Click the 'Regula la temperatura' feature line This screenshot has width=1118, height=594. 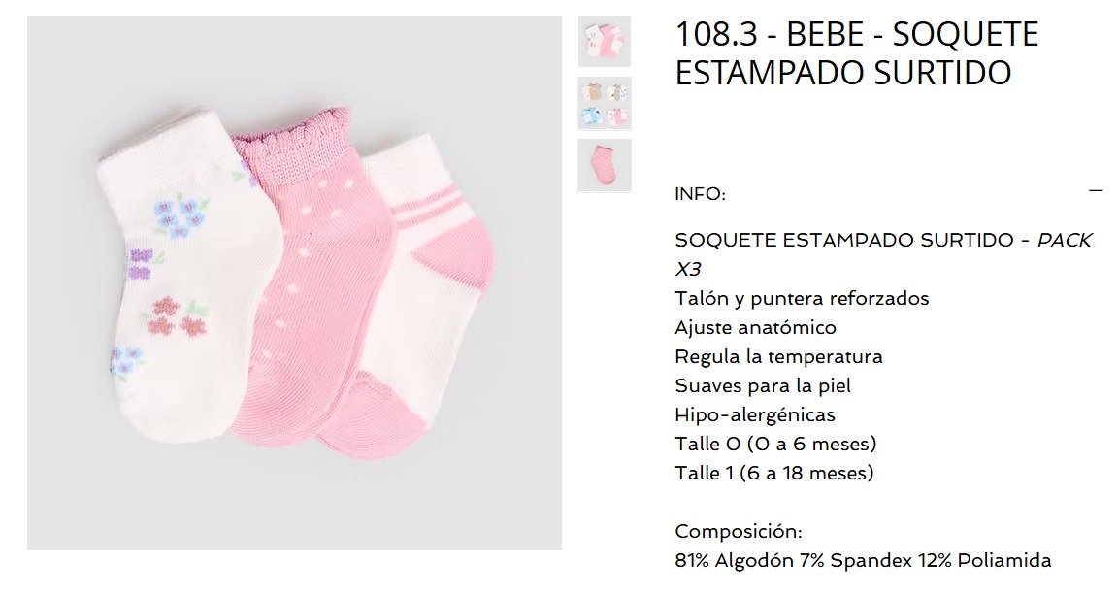point(778,356)
